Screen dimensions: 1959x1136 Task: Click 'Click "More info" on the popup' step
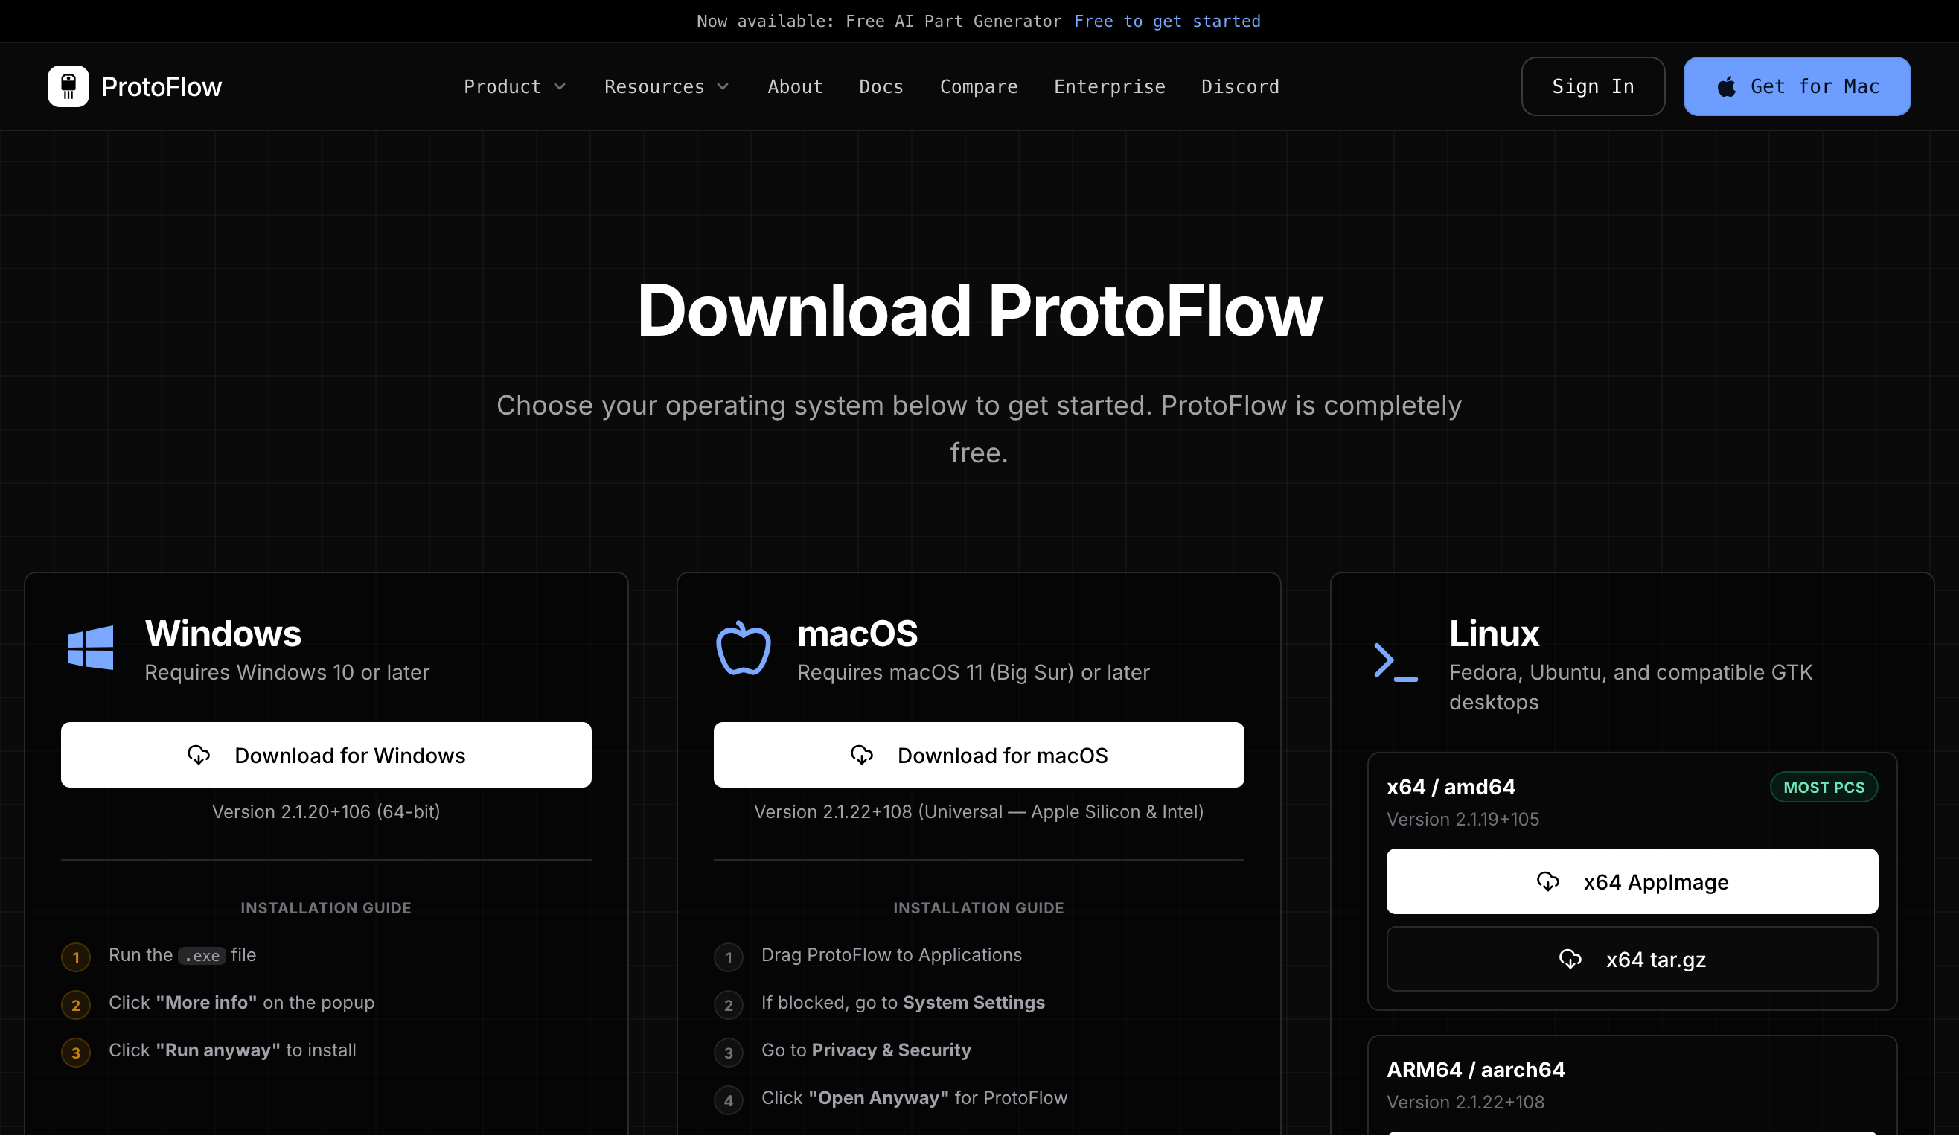pos(242,1003)
